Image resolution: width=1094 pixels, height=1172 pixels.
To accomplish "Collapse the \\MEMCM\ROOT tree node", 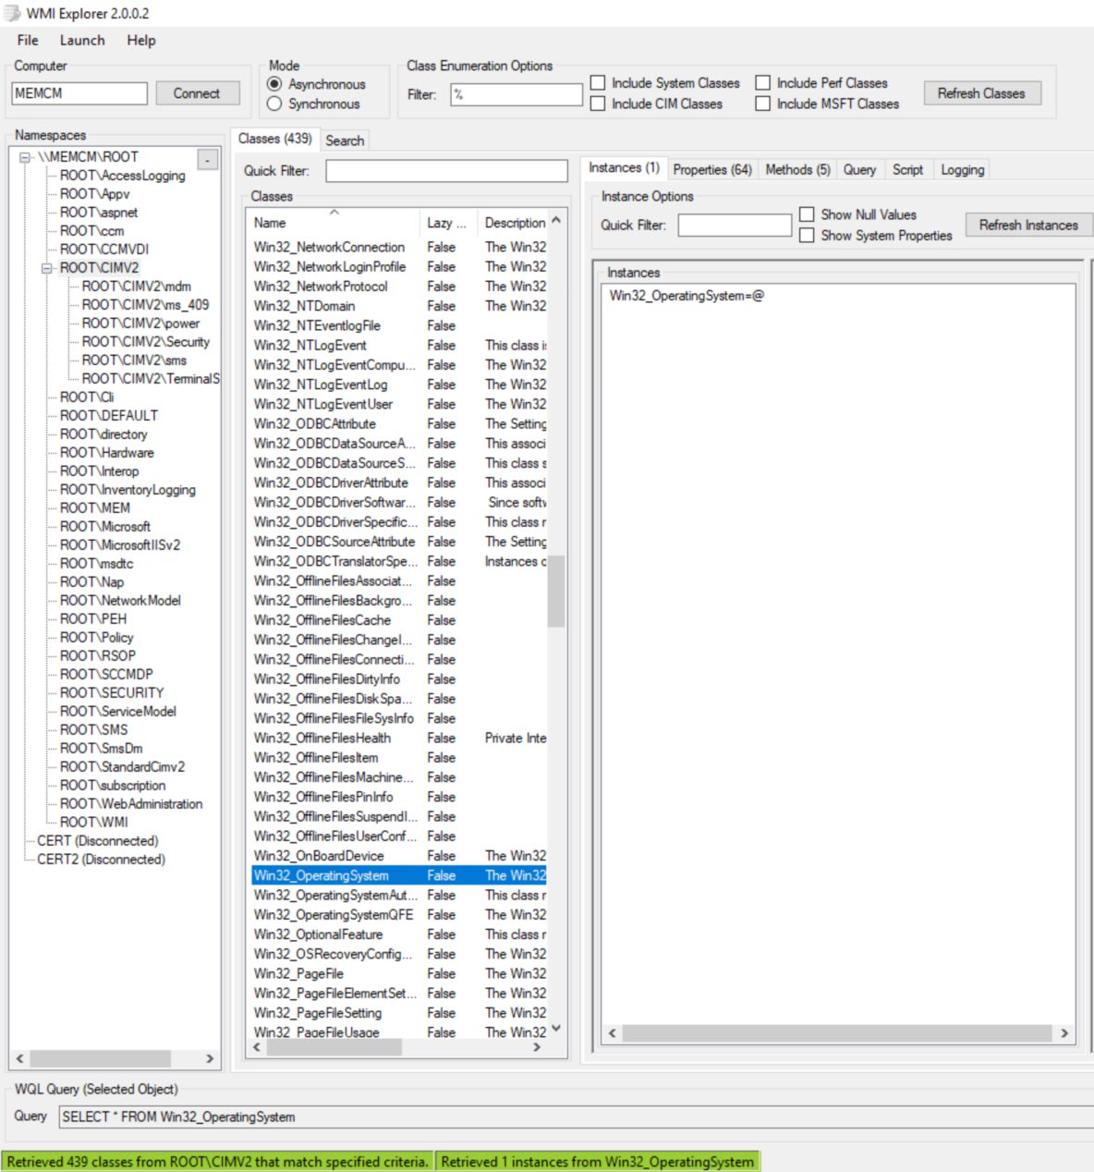I will 25,157.
